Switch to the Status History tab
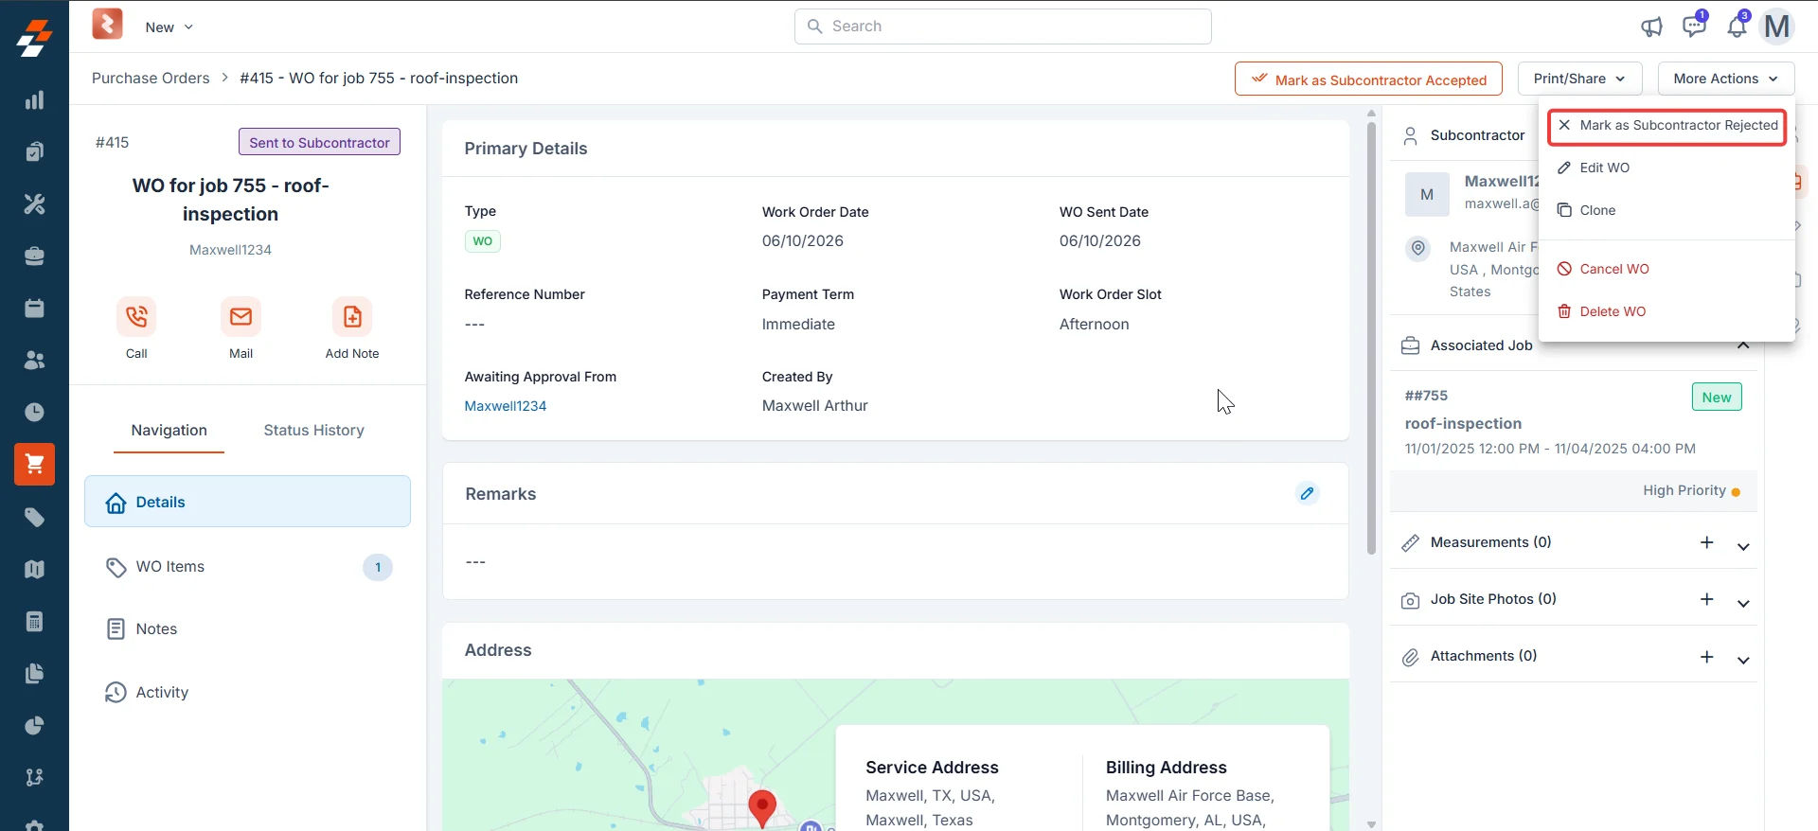 tap(313, 431)
